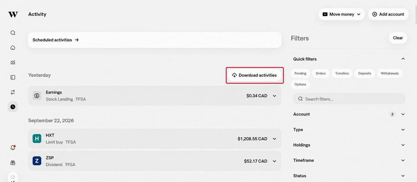Click the Earnings dollar coin icon
The height and width of the screenshot is (182, 417).
[37, 96]
